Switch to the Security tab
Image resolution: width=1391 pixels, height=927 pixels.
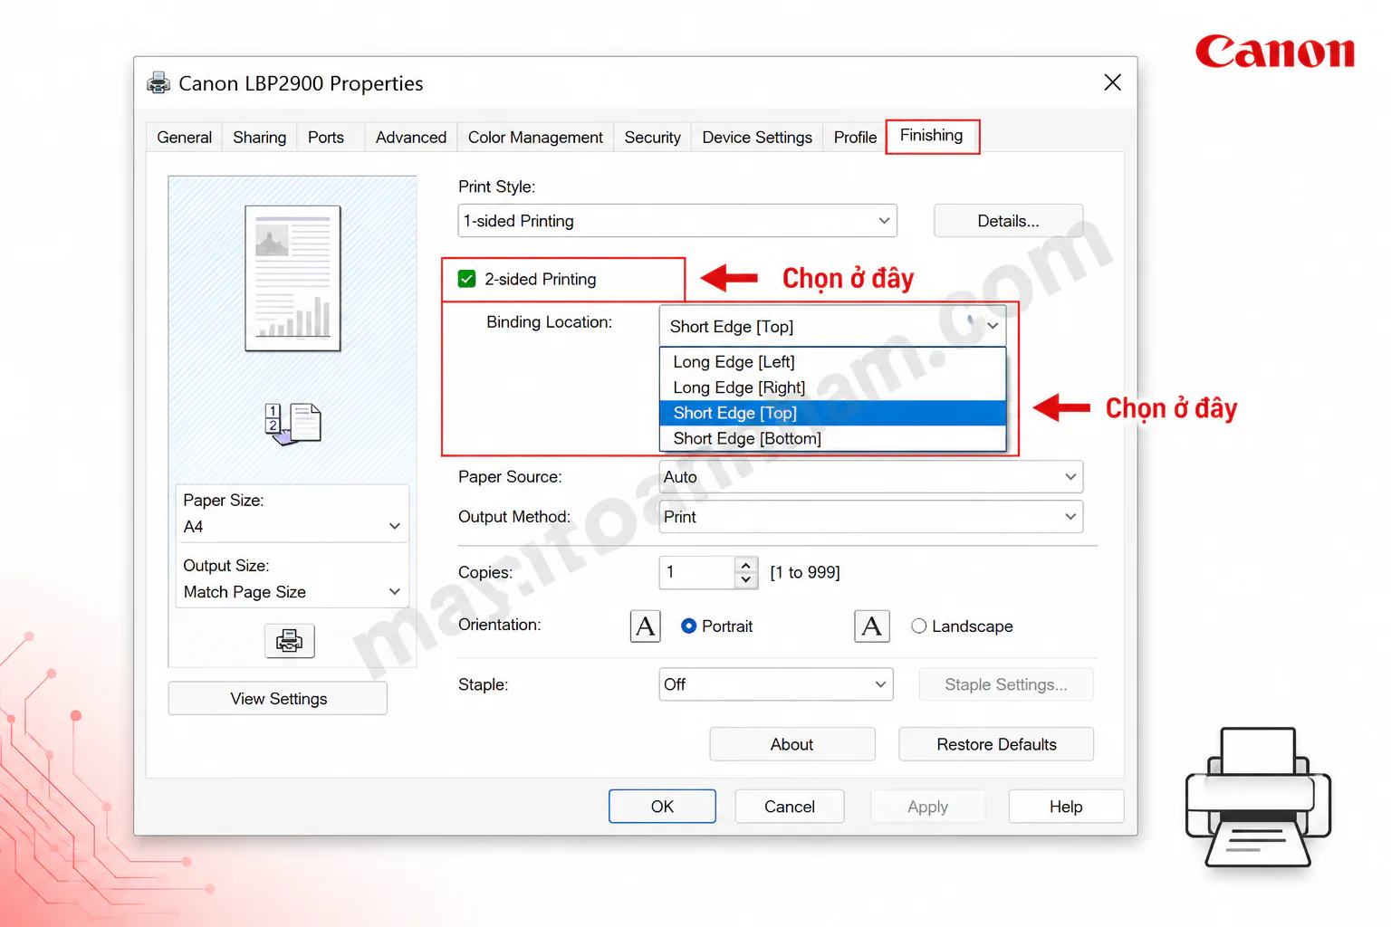click(653, 138)
